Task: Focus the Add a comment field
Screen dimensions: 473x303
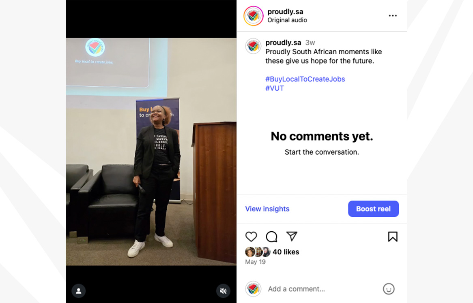Action: tap(323, 289)
